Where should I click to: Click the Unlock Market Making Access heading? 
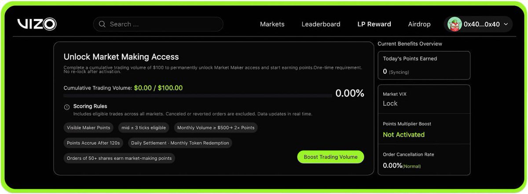point(121,57)
